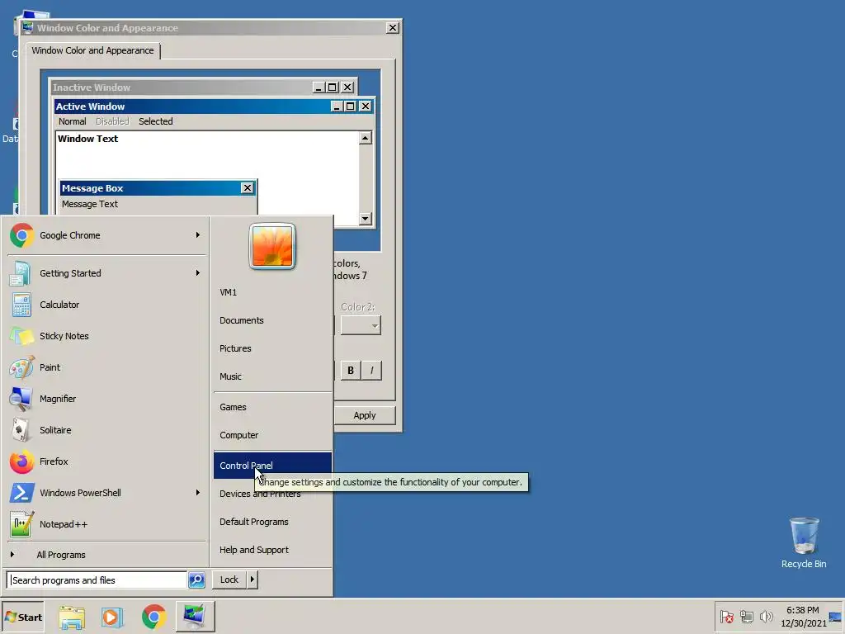This screenshot has height=634, width=845.
Task: Toggle the bold font button
Action: pyautogui.click(x=351, y=371)
